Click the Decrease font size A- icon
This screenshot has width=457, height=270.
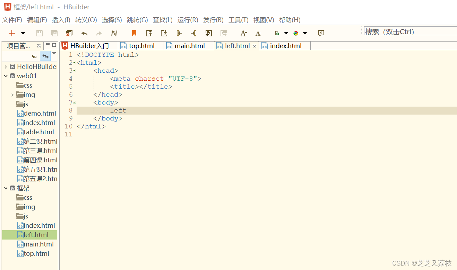pos(258,33)
